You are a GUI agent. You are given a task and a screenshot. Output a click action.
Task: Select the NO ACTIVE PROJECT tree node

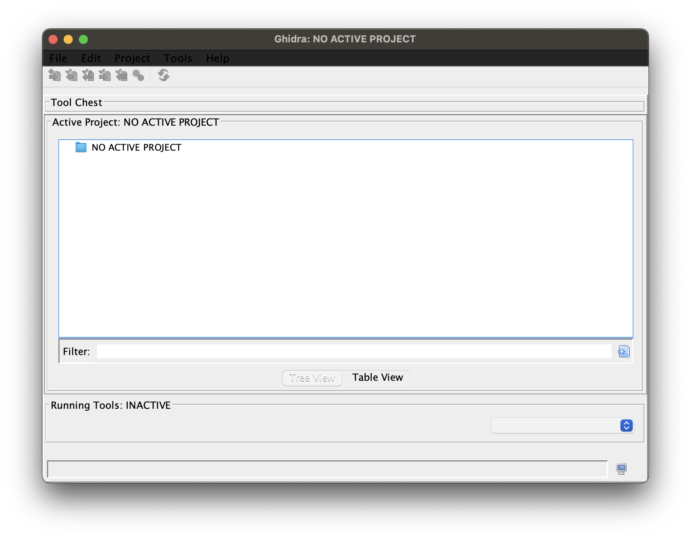tap(136, 148)
